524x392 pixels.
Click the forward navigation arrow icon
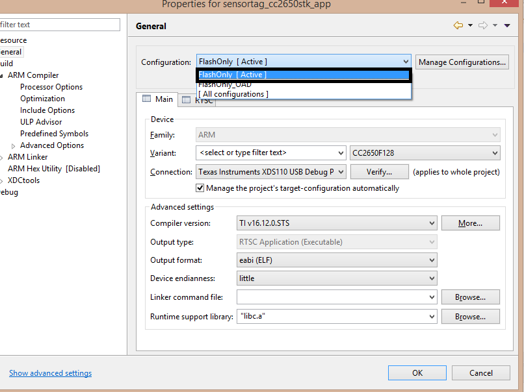pyautogui.click(x=482, y=25)
